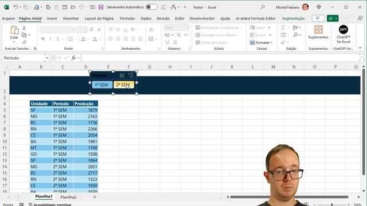Click the Sort and Filter icon
This screenshot has height=206, width=367.
coord(295,27)
